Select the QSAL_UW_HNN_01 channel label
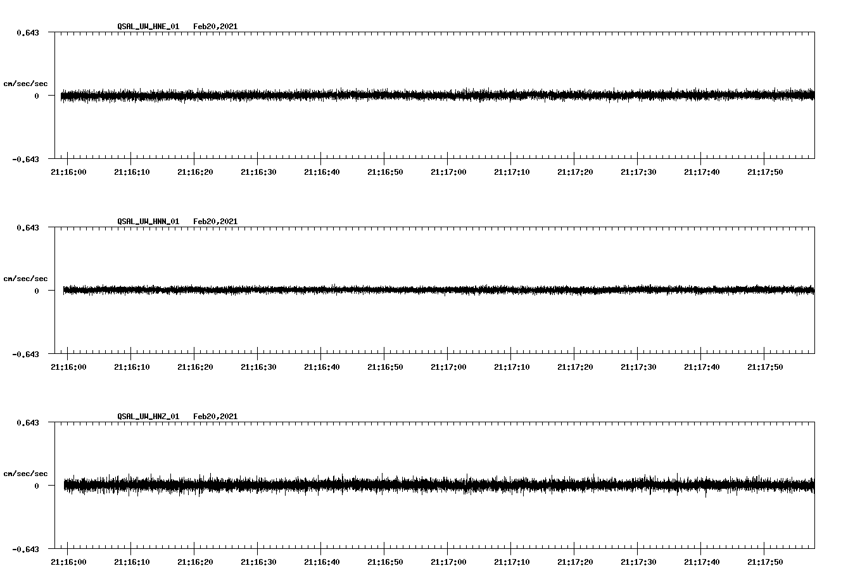 148,221
